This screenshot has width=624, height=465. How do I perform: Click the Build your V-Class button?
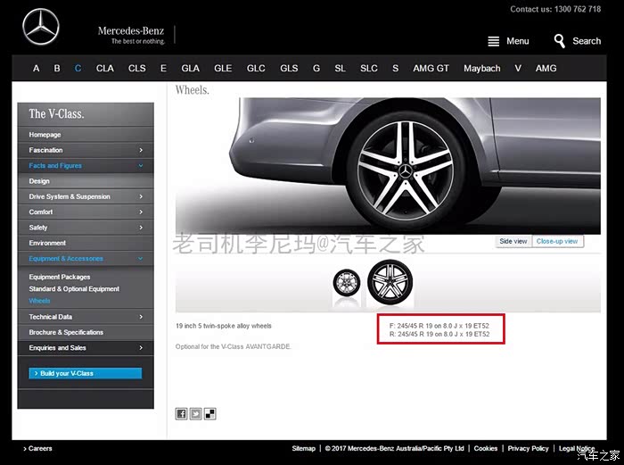[85, 373]
